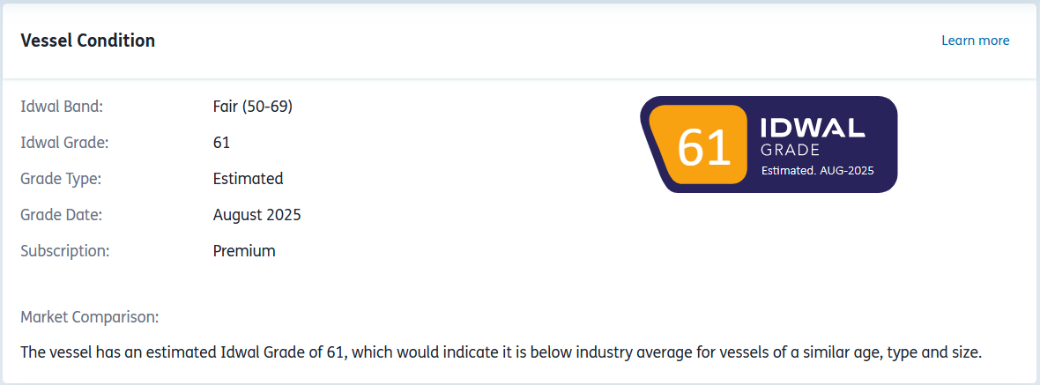
Task: Click the Market Comparison label
Action: pyautogui.click(x=90, y=317)
